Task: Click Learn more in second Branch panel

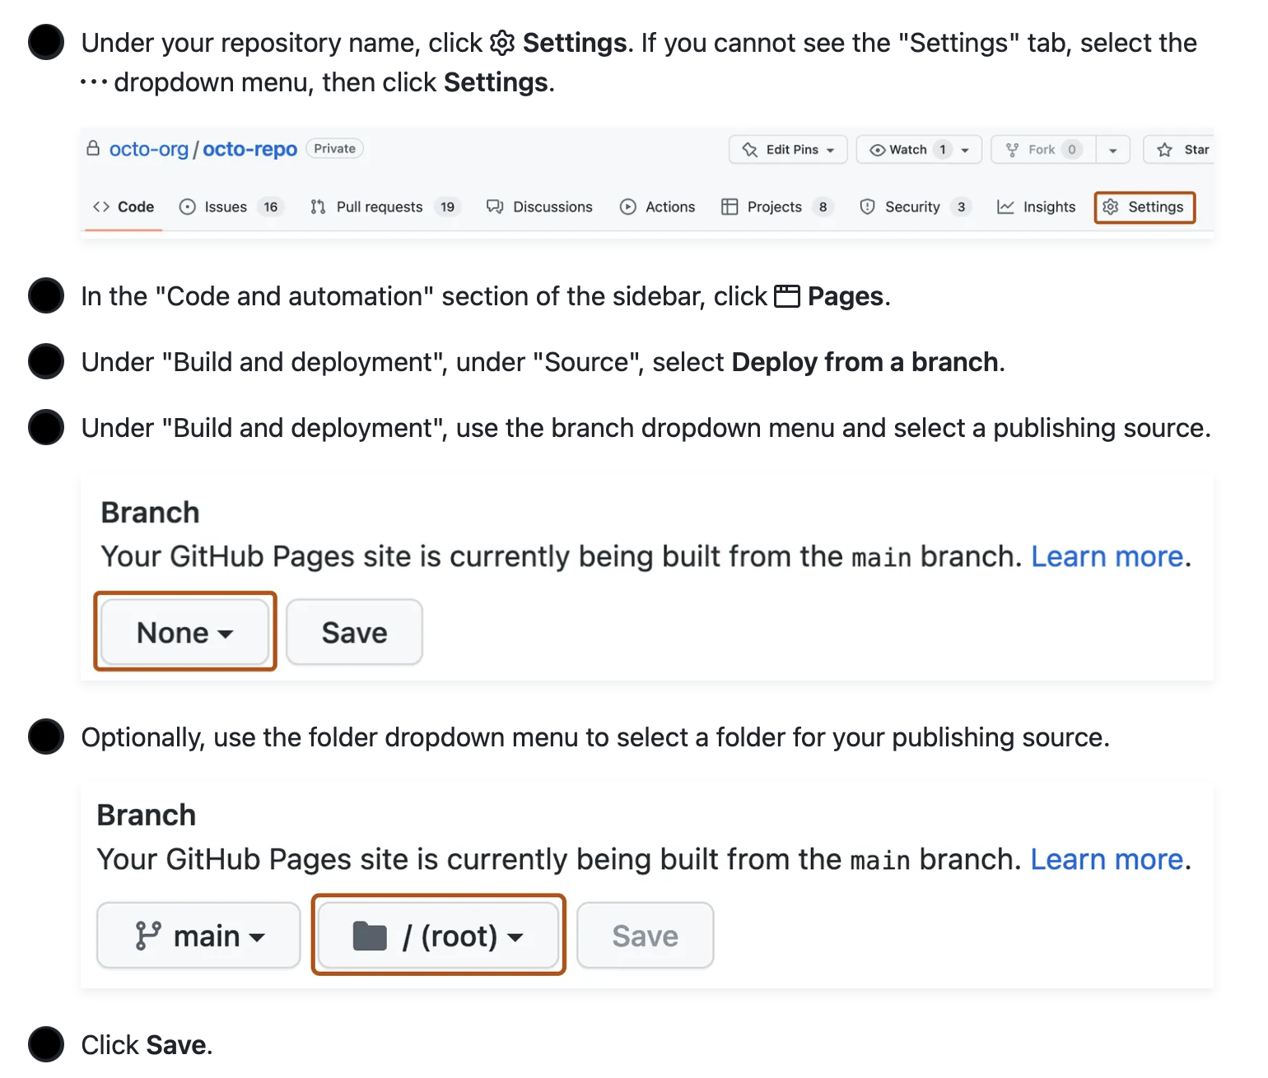Action: [x=1107, y=859]
